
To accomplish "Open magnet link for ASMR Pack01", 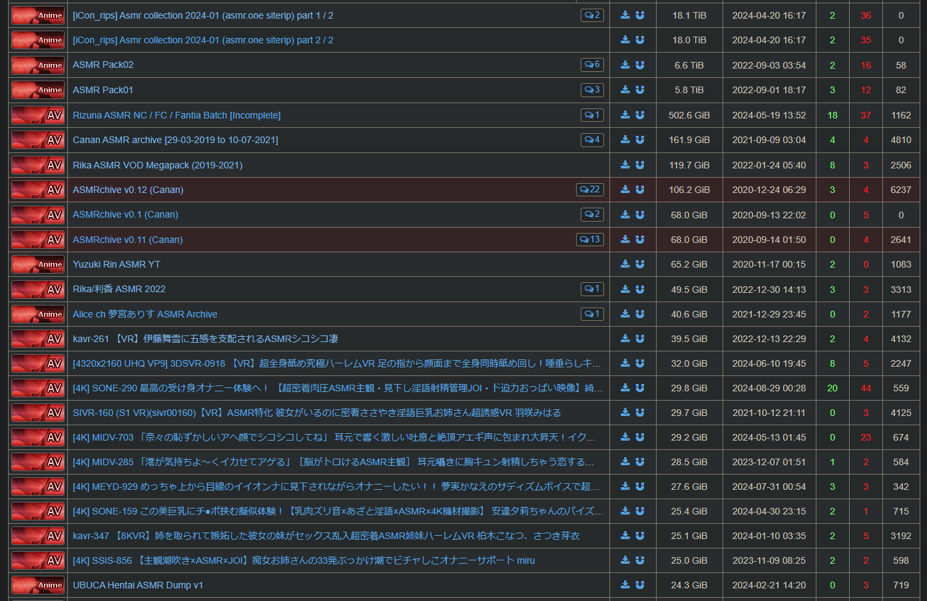I will 640,90.
